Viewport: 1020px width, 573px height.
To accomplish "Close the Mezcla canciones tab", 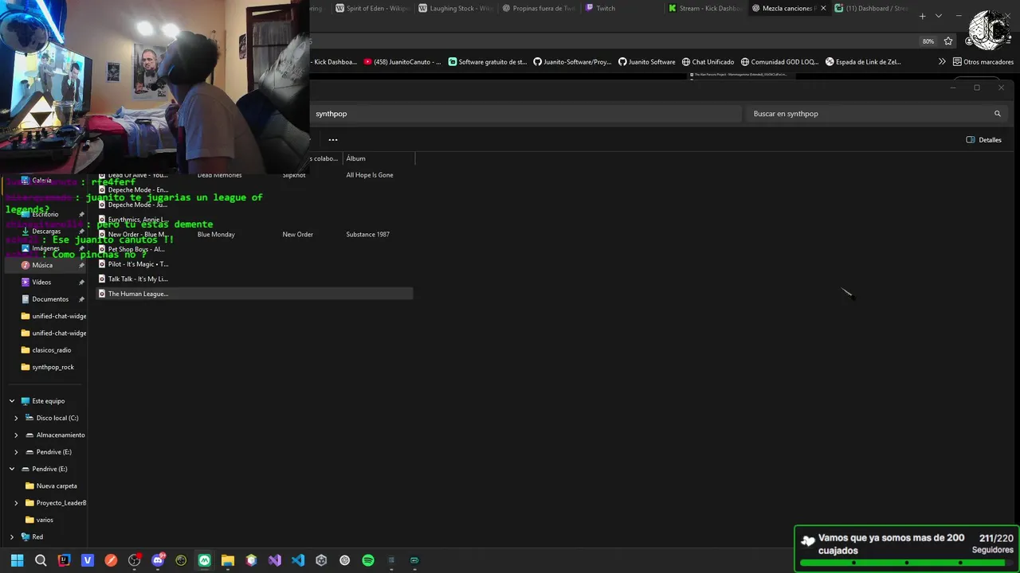I will pyautogui.click(x=825, y=9).
